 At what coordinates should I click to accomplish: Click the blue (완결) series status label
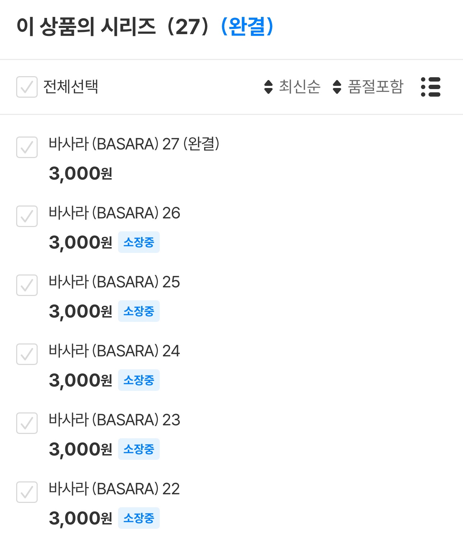(247, 27)
